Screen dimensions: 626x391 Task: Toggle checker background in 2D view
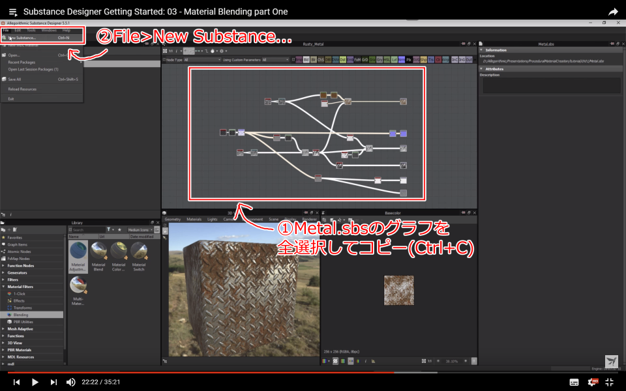[335, 361]
